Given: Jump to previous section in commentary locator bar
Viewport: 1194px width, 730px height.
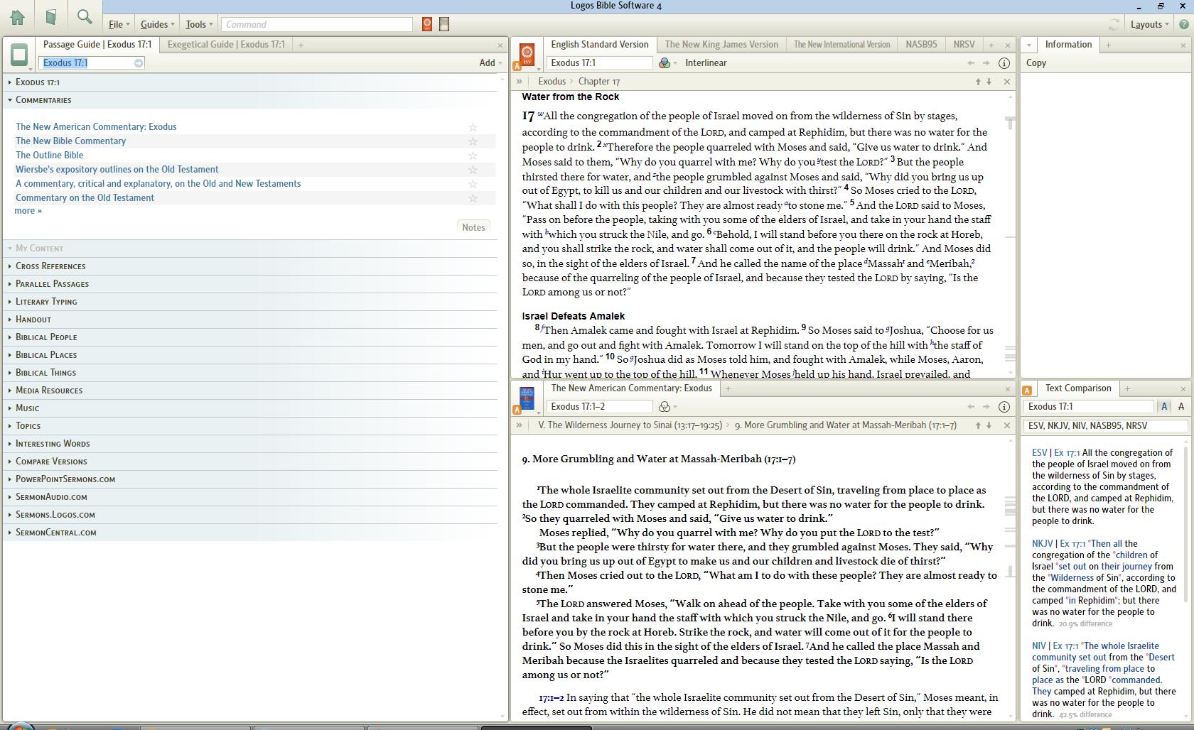Looking at the screenshot, I should (x=979, y=425).
